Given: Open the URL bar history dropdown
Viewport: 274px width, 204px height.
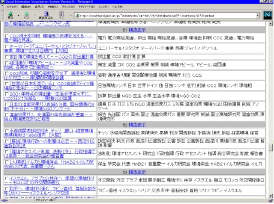Looking at the screenshot, I should point(258,16).
